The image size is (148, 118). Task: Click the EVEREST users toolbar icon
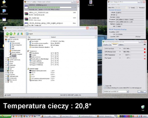[x=22, y=34]
